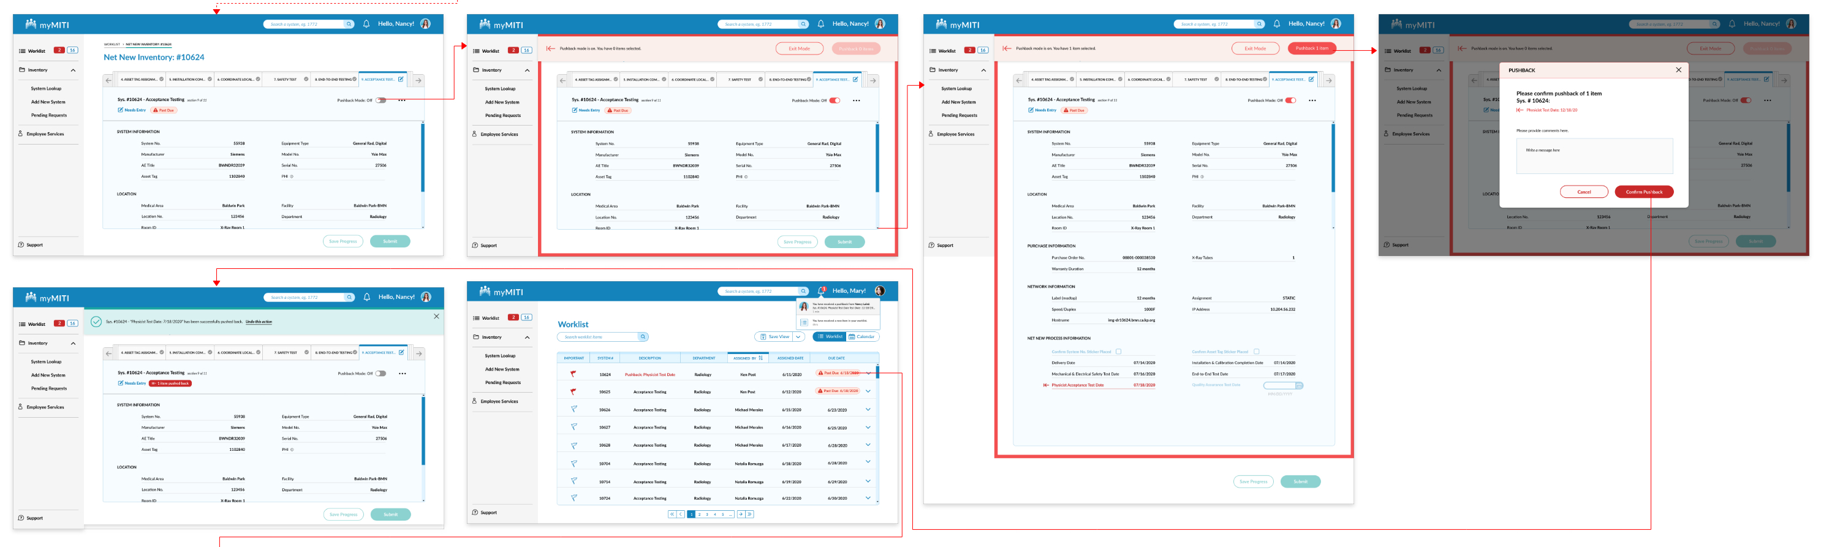Enable Pushback Mode toggle on success banner screen

coord(381,373)
